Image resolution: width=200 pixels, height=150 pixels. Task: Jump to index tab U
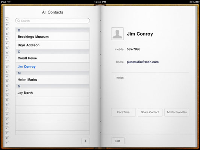point(7,114)
